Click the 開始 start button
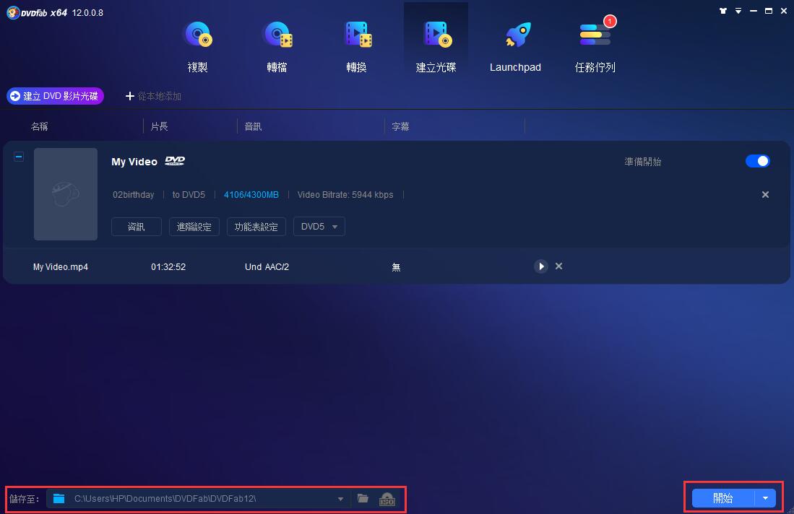This screenshot has height=514, width=794. [723, 498]
